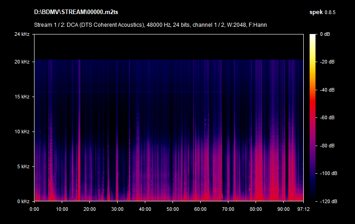The image size is (355, 224).
Task: Click the -120 dB scale label
Action: pos(327,201)
